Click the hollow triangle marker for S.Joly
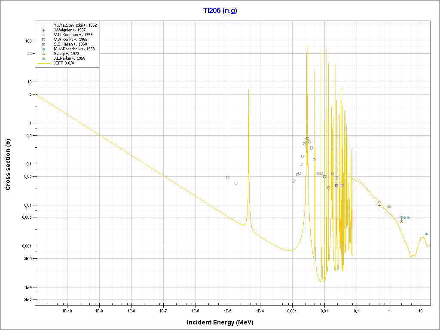The width and height of the screenshot is (440, 330). point(44,54)
